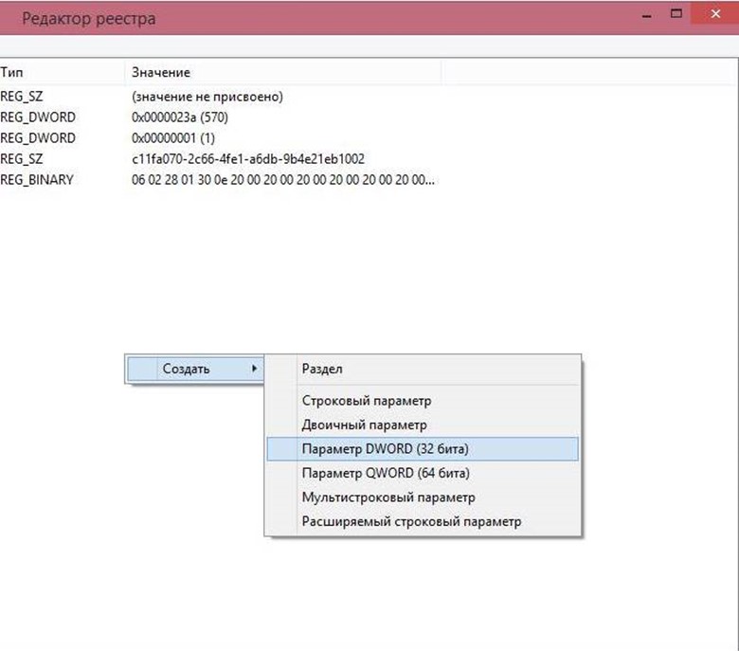Click the Редактор реестра title bar
Viewport: 739px width, 651px height.
pyautogui.click(x=332, y=18)
